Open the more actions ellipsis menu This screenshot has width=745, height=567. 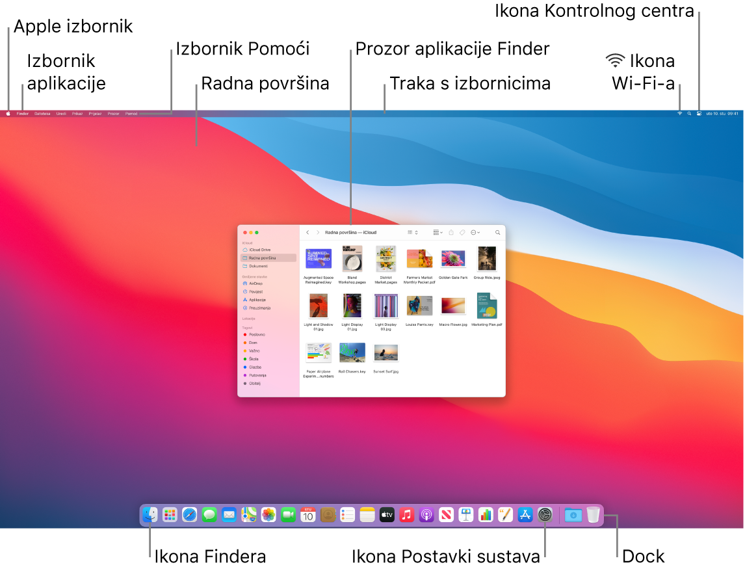pos(475,232)
